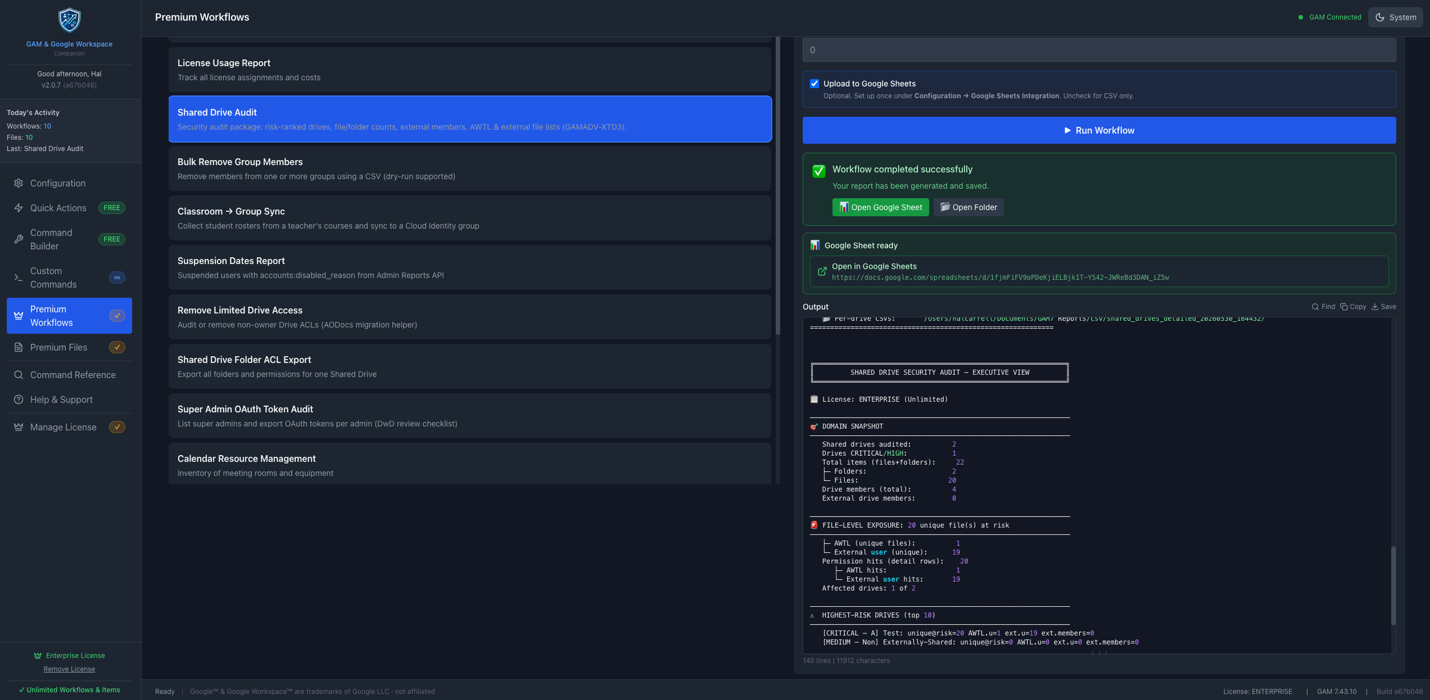The width and height of the screenshot is (1430, 700).
Task: Click the Premium Workflows checkmark badge
Action: point(117,316)
